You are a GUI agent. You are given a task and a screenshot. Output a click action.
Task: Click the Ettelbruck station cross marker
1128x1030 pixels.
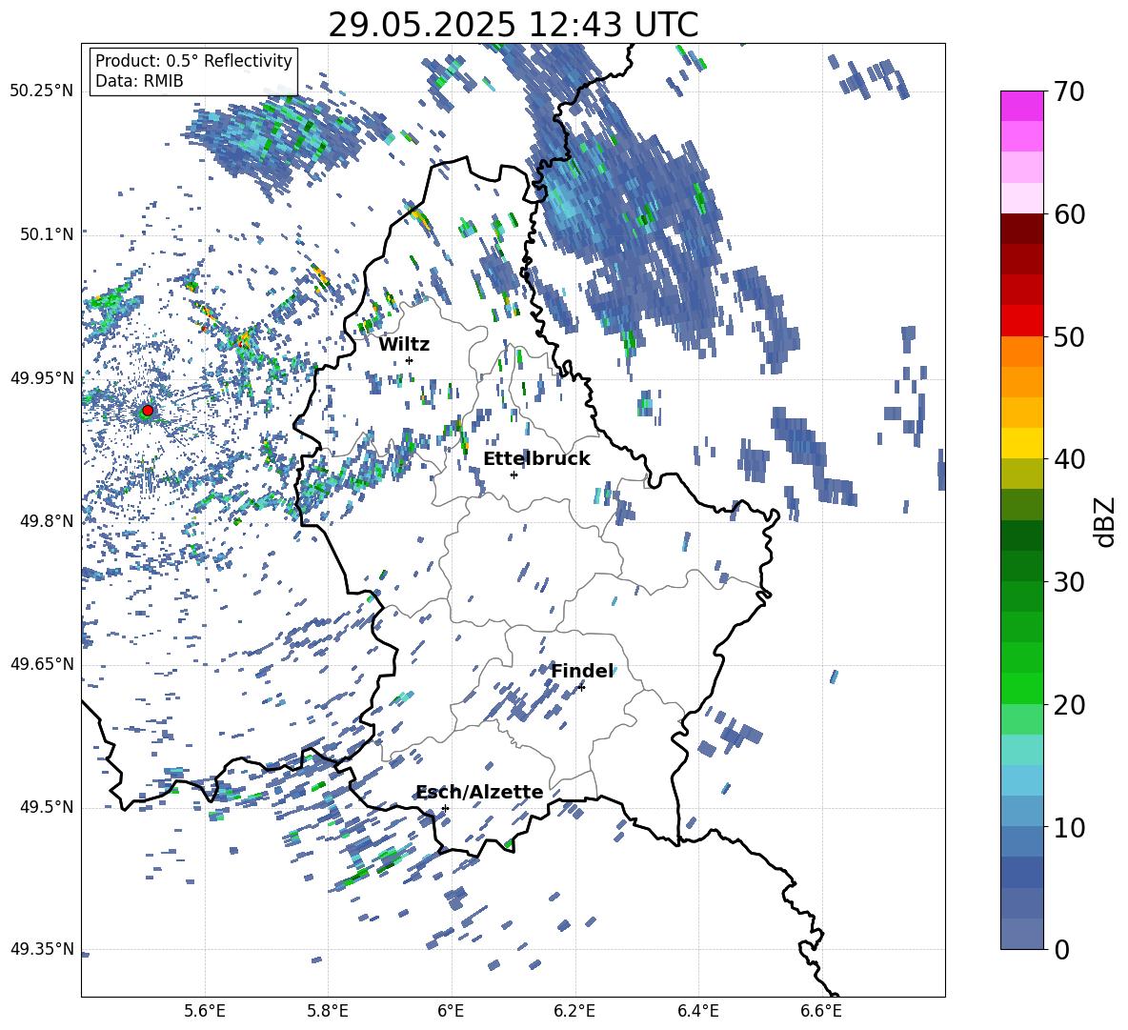[x=514, y=475]
